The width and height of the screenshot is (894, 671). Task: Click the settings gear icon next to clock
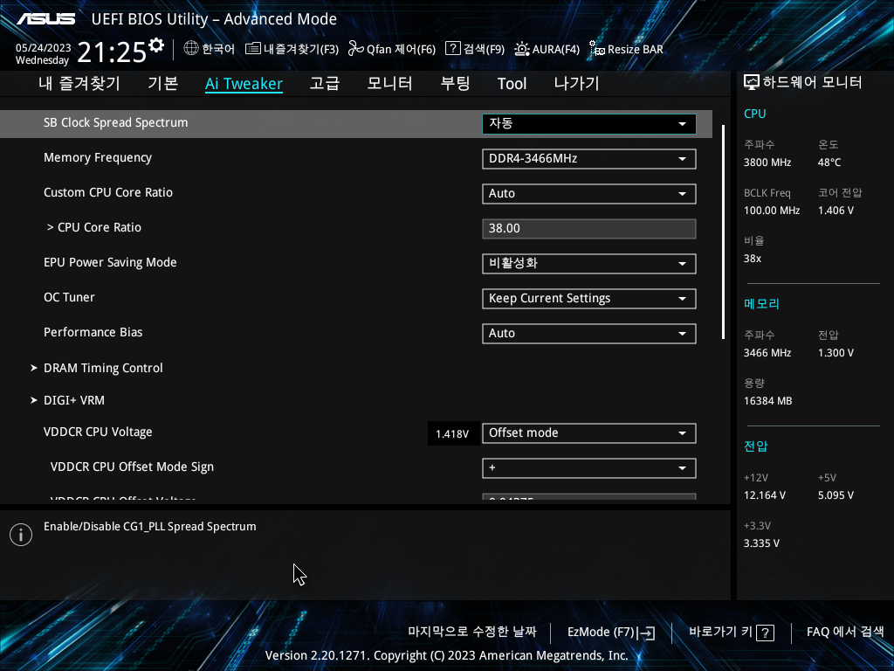[156, 45]
